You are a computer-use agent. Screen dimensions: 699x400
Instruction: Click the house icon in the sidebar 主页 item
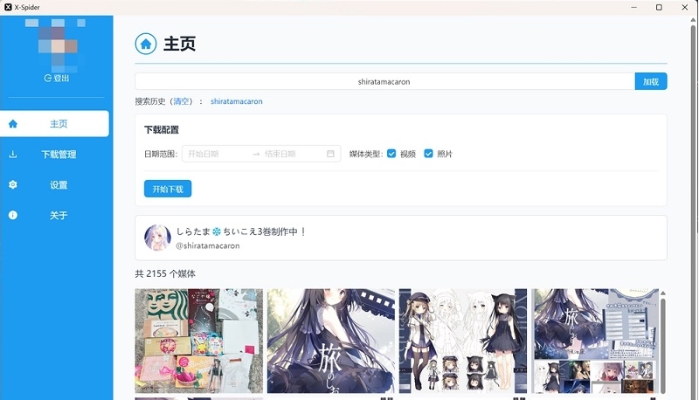13,123
